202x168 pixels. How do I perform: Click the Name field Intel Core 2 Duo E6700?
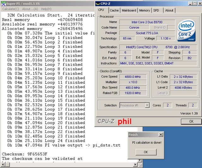(147, 22)
